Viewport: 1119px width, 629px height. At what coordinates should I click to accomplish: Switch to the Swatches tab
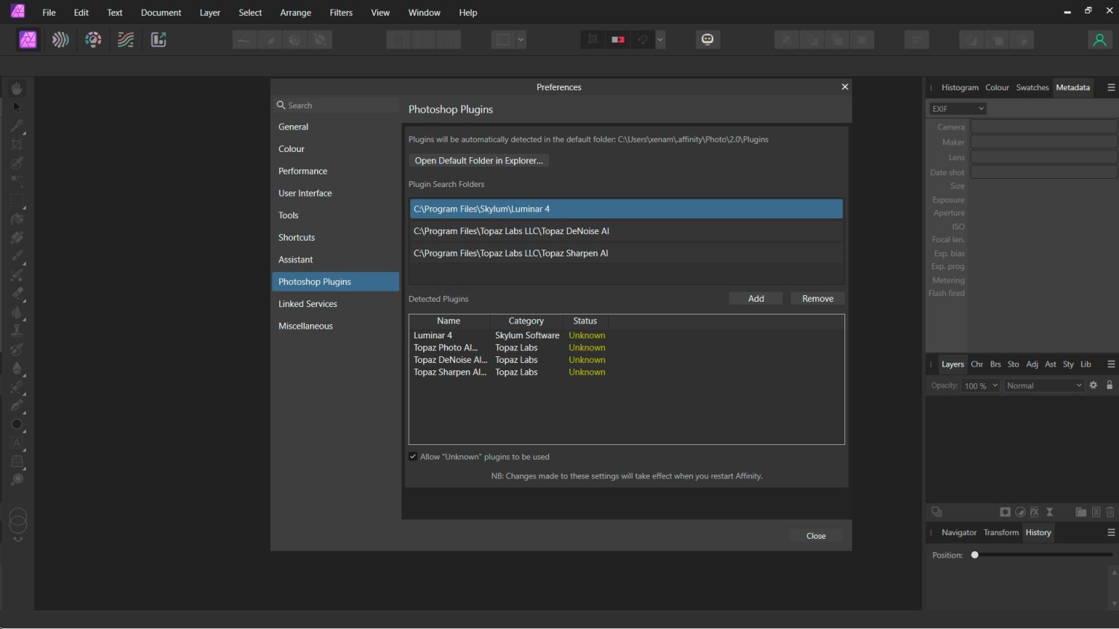point(1032,87)
